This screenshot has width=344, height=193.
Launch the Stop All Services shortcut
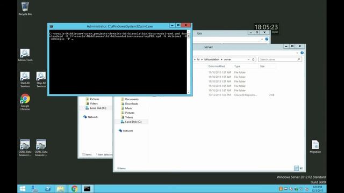[x=41, y=80]
